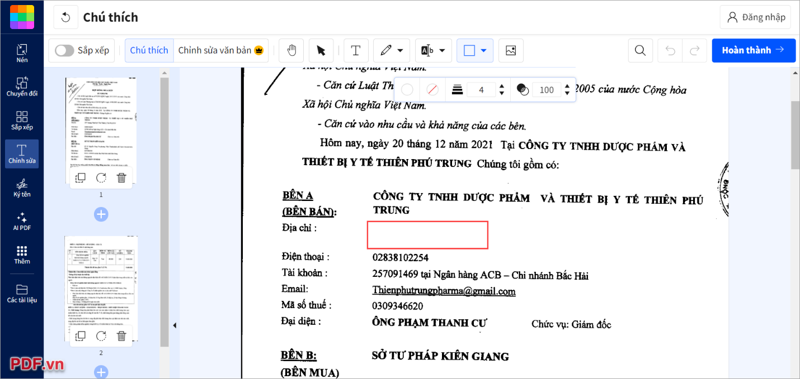This screenshot has height=379, width=800.
Task: Rotate page 1 with rotate icon
Action: tap(101, 178)
